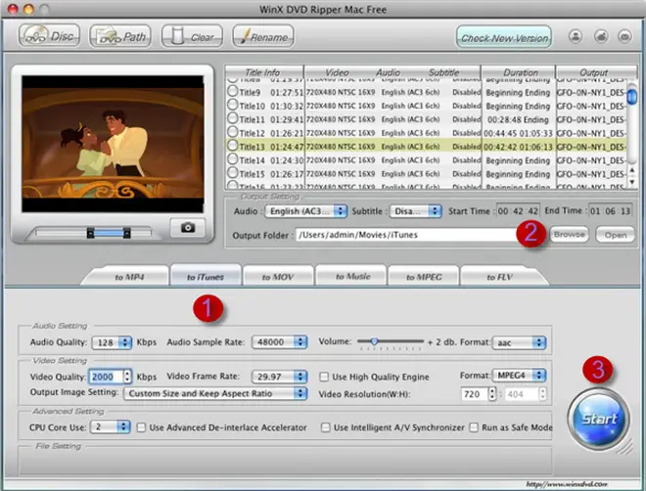Select Title15 radio button
Image resolution: width=646 pixels, height=491 pixels.
(x=233, y=173)
